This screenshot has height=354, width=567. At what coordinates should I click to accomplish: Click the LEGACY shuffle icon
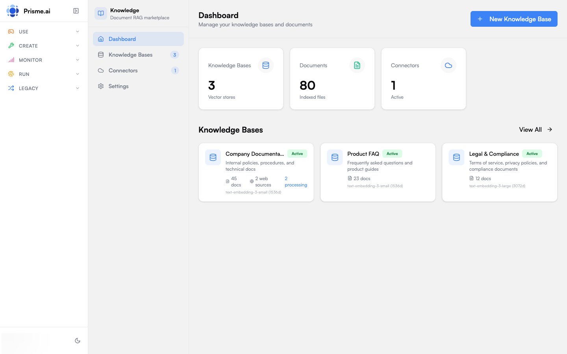pos(11,88)
